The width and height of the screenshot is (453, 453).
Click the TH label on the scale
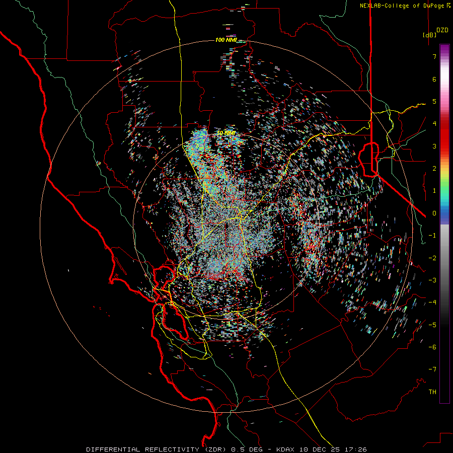pyautogui.click(x=432, y=392)
